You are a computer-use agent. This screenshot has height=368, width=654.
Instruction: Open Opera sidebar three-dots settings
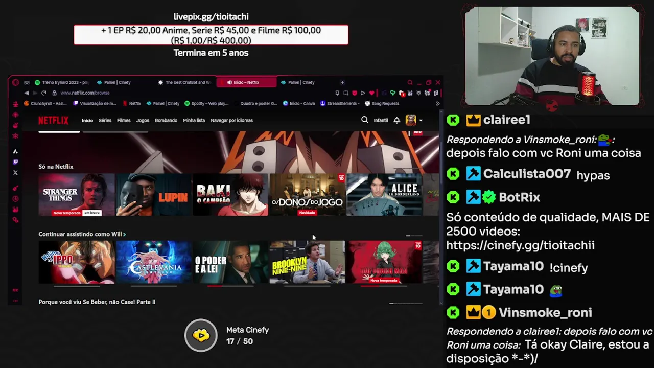click(x=15, y=301)
